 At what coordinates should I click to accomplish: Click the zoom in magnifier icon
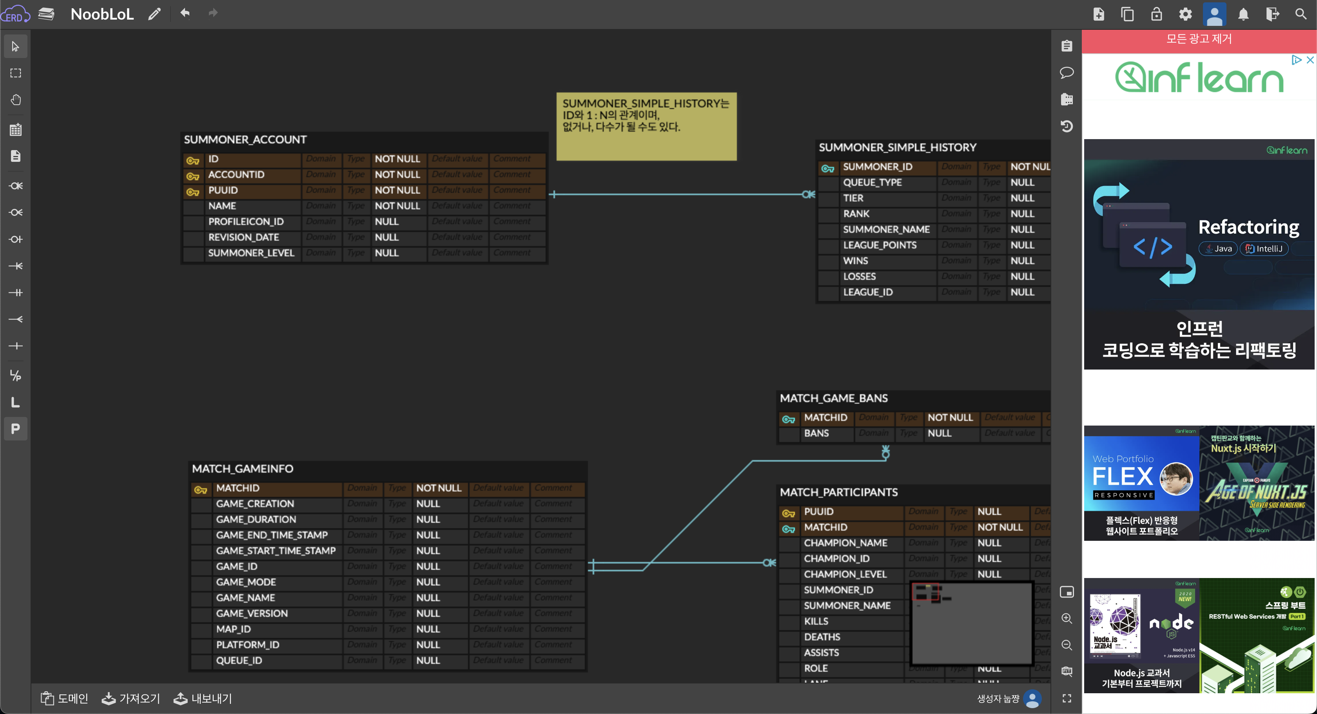(x=1067, y=618)
